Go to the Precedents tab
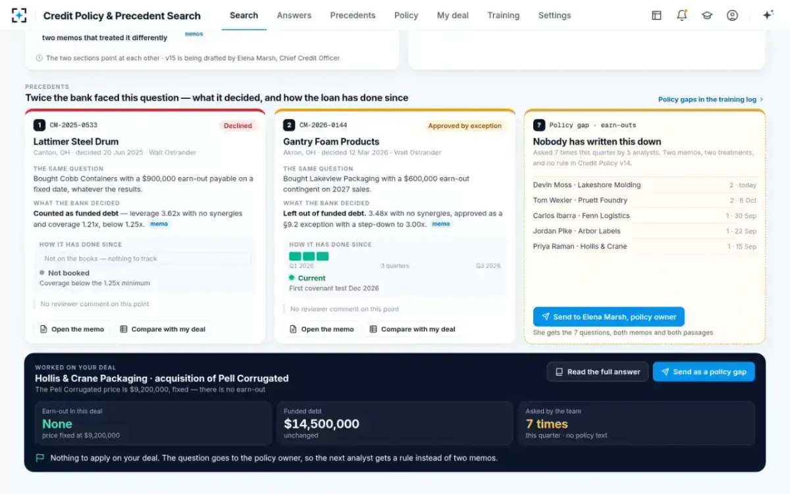Screen dimensions: 790x494 (353, 15)
